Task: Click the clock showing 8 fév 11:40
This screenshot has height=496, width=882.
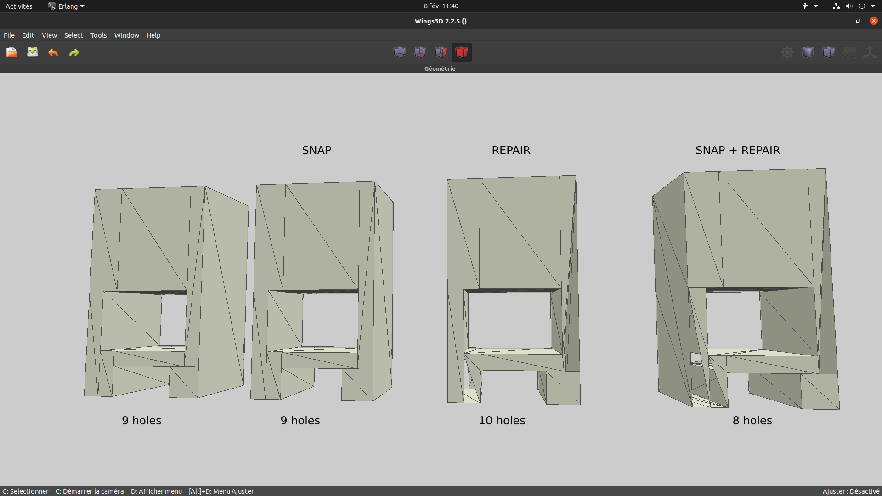Action: [x=441, y=6]
